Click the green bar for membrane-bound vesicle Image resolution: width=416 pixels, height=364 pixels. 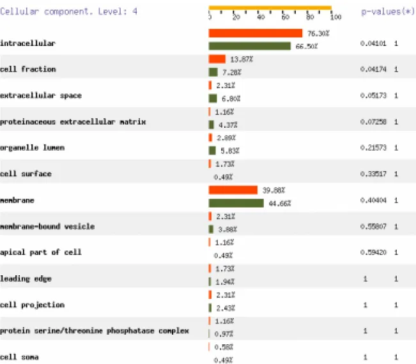click(211, 229)
